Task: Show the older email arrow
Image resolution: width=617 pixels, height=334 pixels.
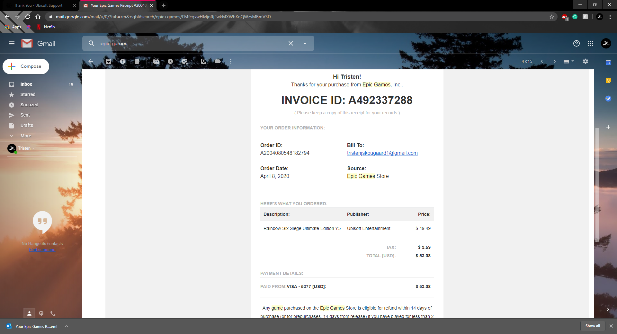Action: (554, 61)
